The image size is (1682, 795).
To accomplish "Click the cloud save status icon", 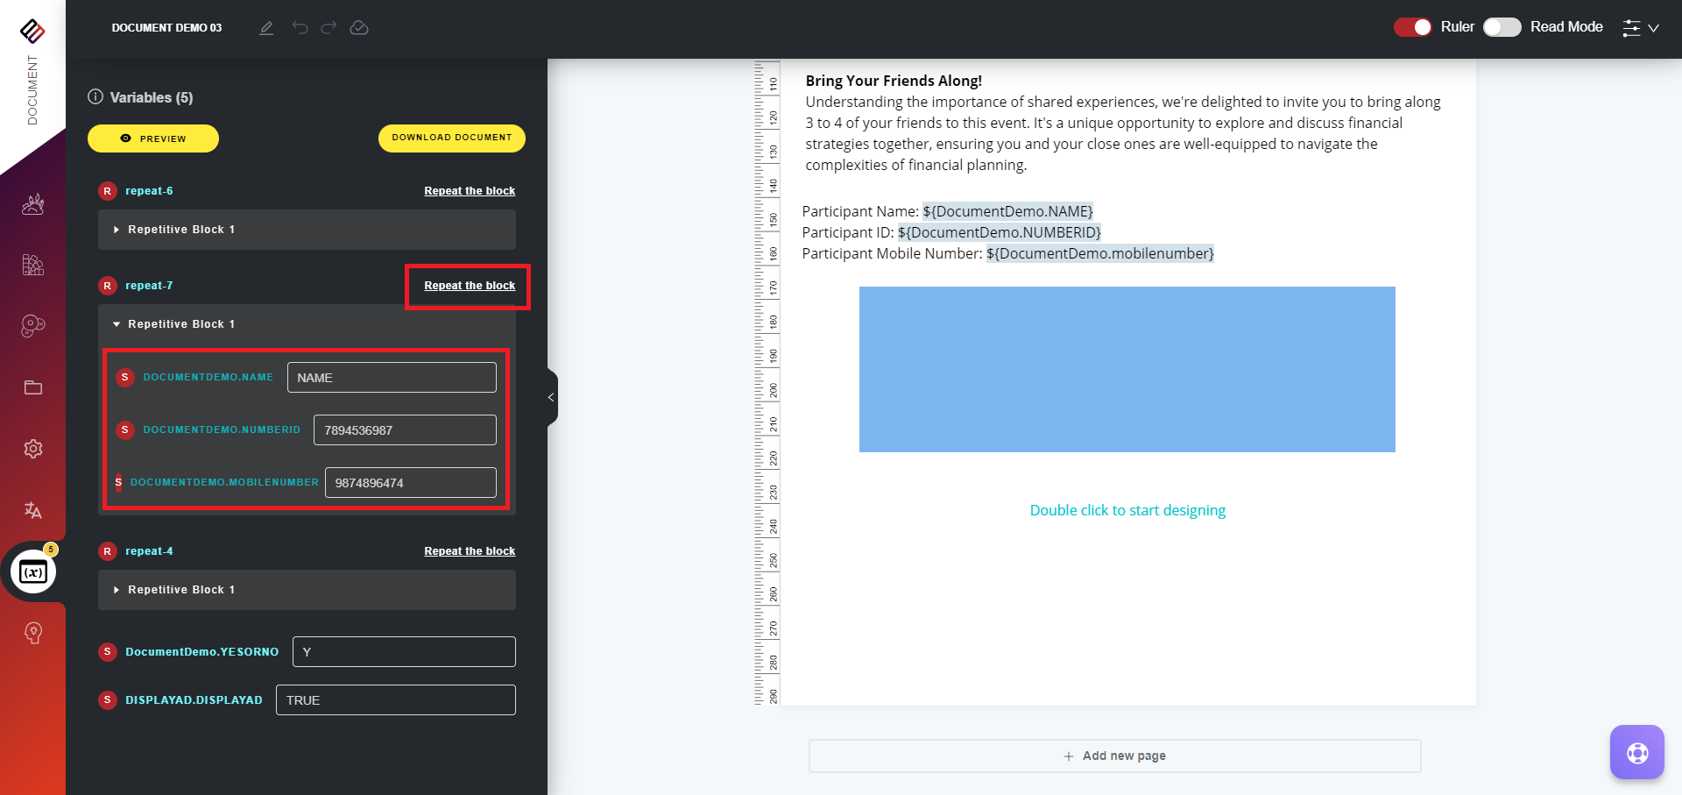I will tap(359, 27).
